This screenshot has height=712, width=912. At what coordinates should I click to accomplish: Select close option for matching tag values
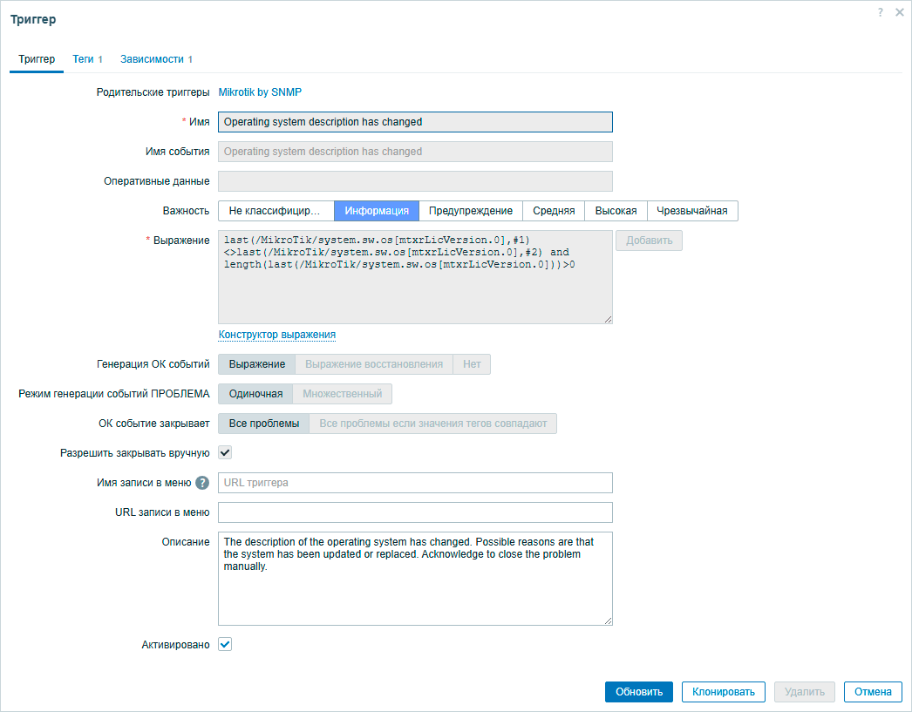click(x=433, y=424)
